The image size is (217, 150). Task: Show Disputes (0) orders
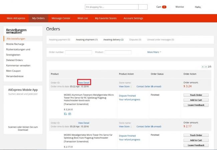[135, 40]
